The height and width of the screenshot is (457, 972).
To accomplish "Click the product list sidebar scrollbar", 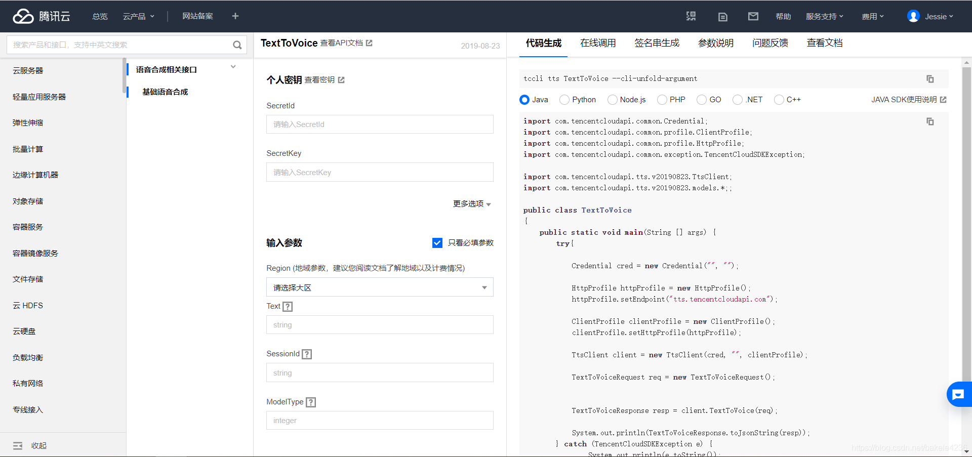I will tap(124, 76).
